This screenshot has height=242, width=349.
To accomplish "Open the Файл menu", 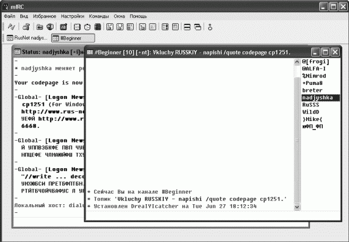I will pos(9,16).
